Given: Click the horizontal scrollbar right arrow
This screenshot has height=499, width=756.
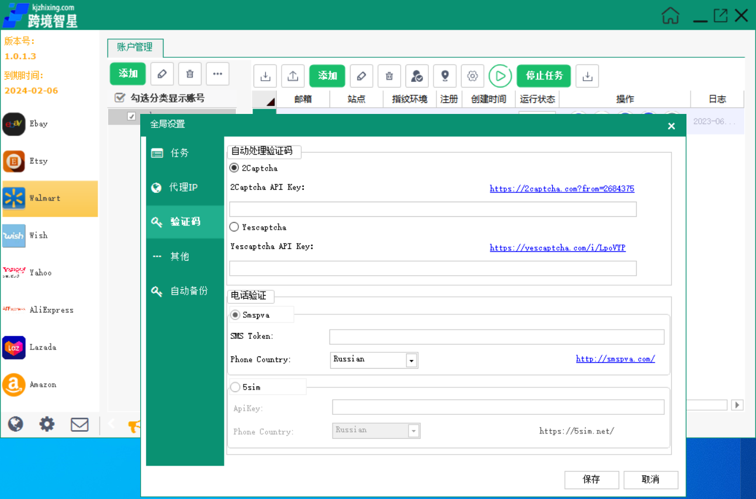Looking at the screenshot, I should click(x=737, y=405).
